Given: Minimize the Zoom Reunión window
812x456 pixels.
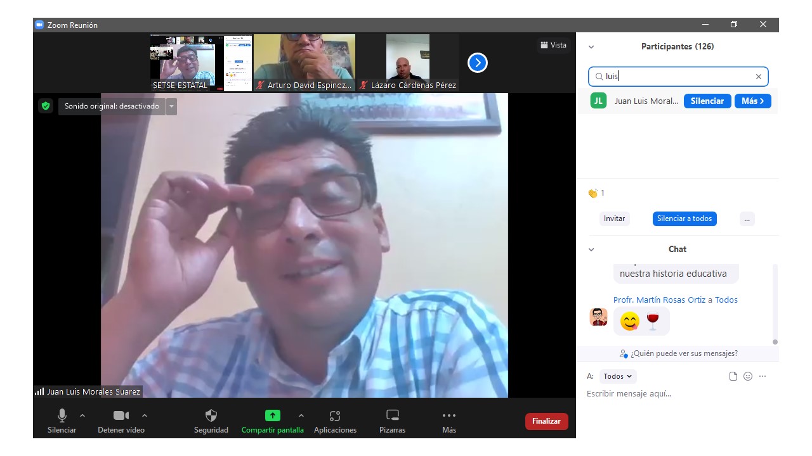Looking at the screenshot, I should click(705, 25).
